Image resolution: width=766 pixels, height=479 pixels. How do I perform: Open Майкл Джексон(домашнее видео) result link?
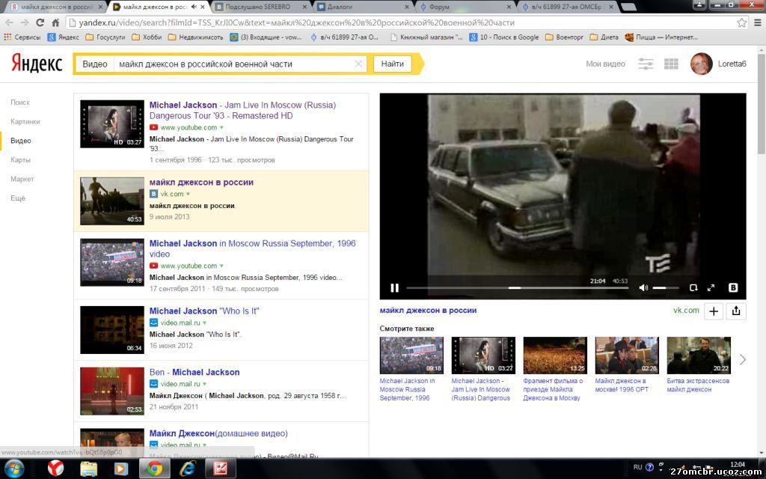[x=218, y=433]
